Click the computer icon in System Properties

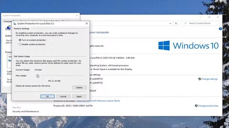8,28
